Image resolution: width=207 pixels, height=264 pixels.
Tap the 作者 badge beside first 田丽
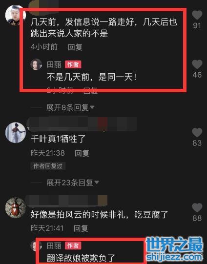pos(73,64)
